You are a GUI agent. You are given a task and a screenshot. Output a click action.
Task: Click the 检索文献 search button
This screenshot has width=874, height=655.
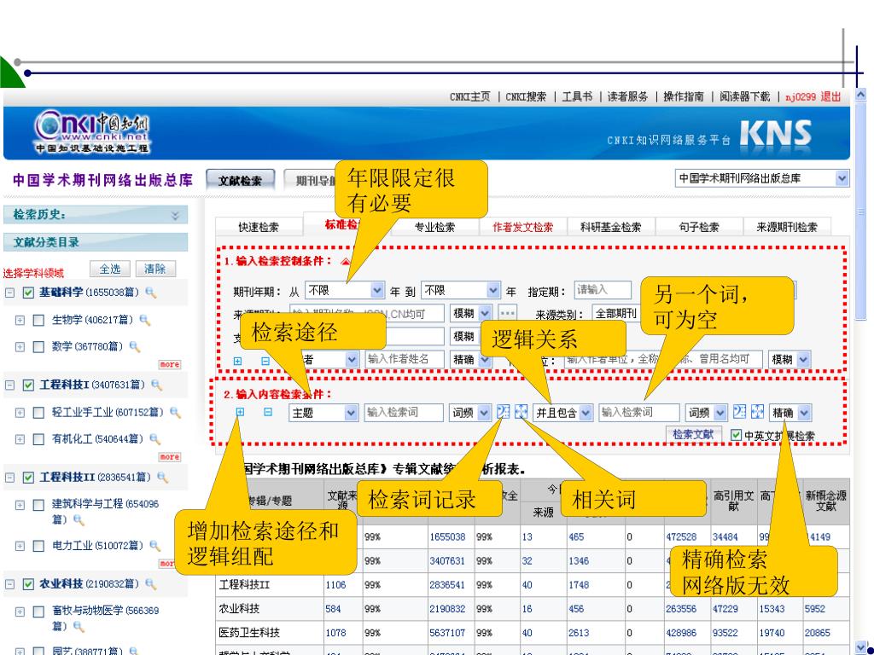[693, 434]
